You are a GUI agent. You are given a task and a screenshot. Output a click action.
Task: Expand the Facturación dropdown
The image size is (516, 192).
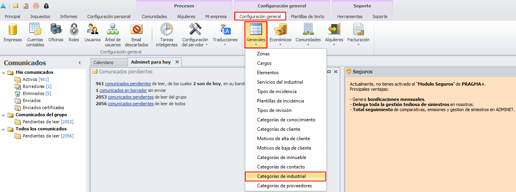pyautogui.click(x=358, y=35)
